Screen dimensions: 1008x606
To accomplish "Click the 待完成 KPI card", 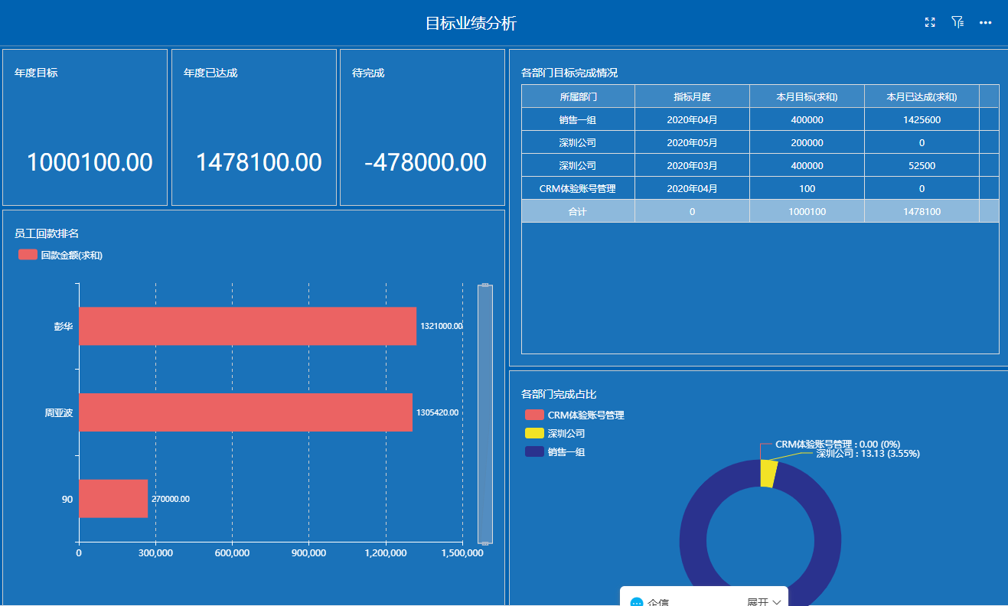I will coord(422,126).
